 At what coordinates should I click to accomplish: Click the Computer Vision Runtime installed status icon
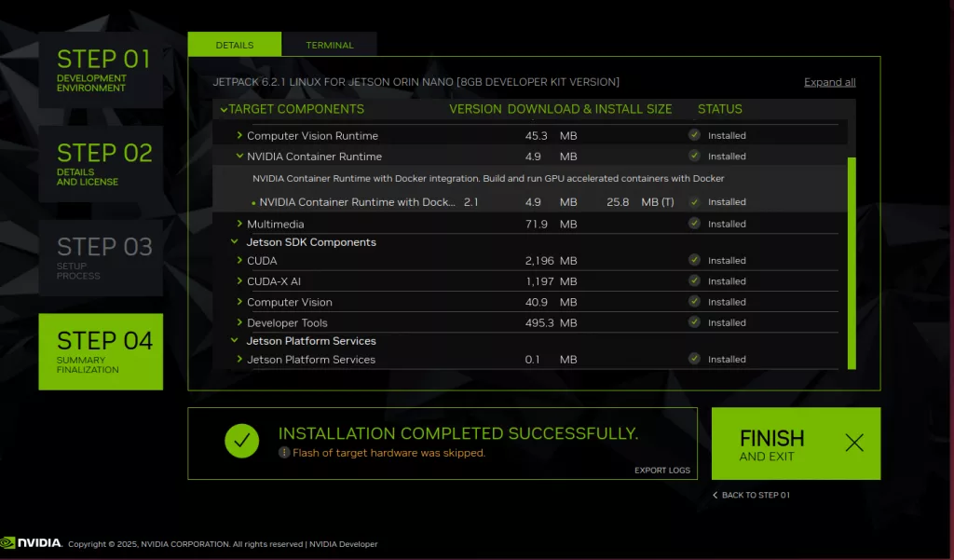694,135
